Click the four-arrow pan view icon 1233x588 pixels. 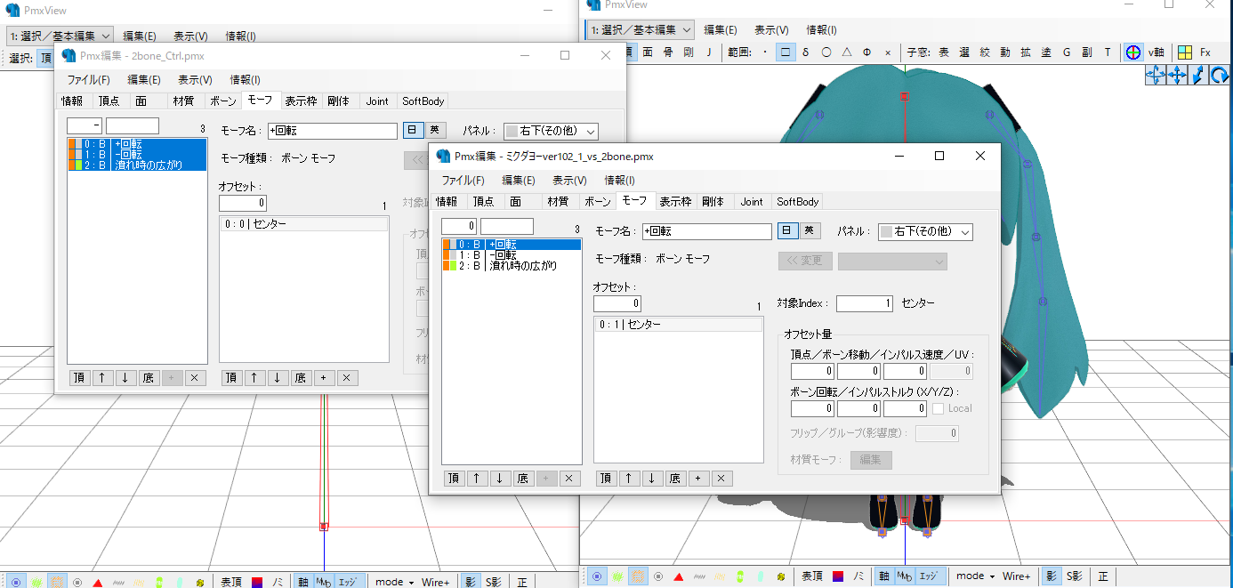pyautogui.click(x=1177, y=76)
